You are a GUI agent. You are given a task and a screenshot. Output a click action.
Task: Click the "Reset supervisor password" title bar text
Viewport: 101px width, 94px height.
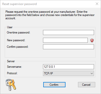click(x=19, y=4)
